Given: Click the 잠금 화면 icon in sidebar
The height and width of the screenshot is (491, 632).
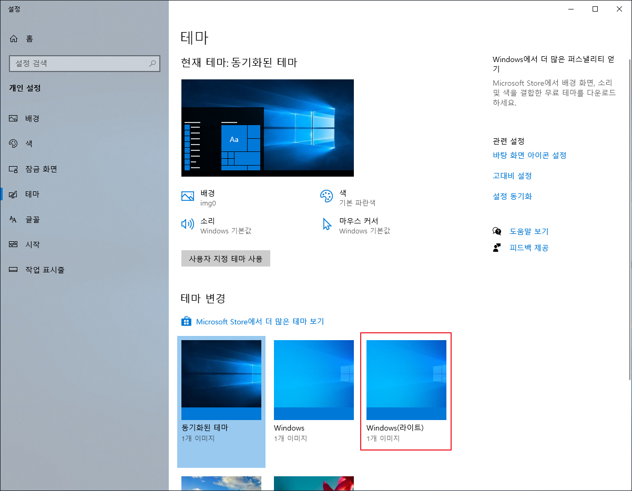Looking at the screenshot, I should (x=14, y=169).
